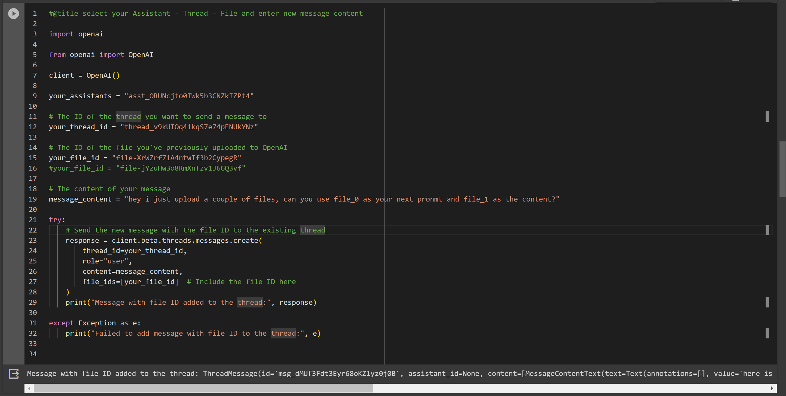Click the #@title comment on line 1
786x396 pixels.
[206, 13]
